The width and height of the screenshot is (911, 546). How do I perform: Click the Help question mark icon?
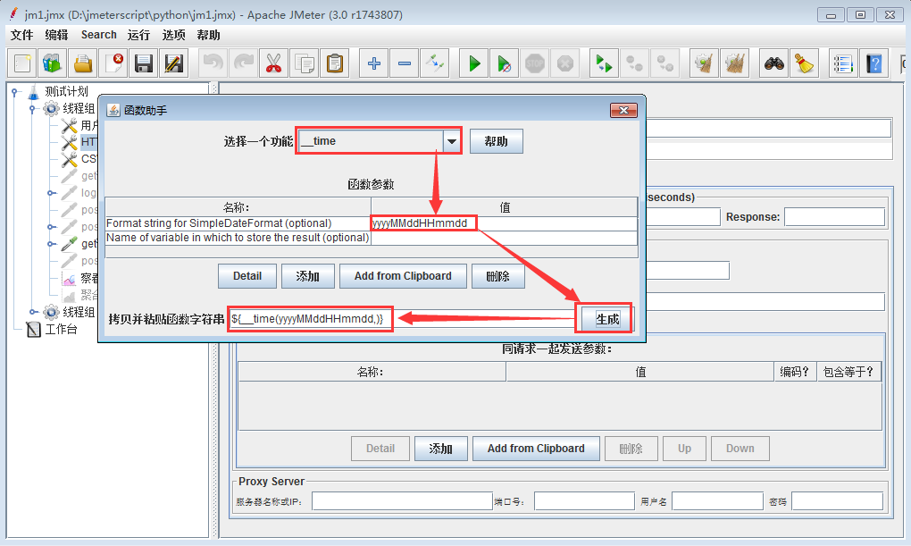click(x=873, y=63)
